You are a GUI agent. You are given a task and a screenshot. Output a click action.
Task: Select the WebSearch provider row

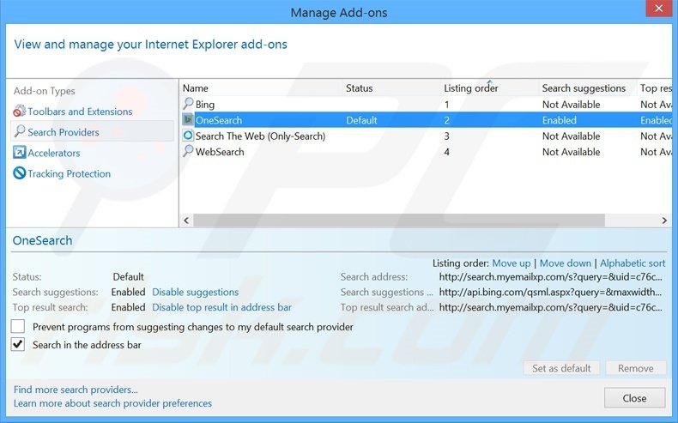[426, 152]
